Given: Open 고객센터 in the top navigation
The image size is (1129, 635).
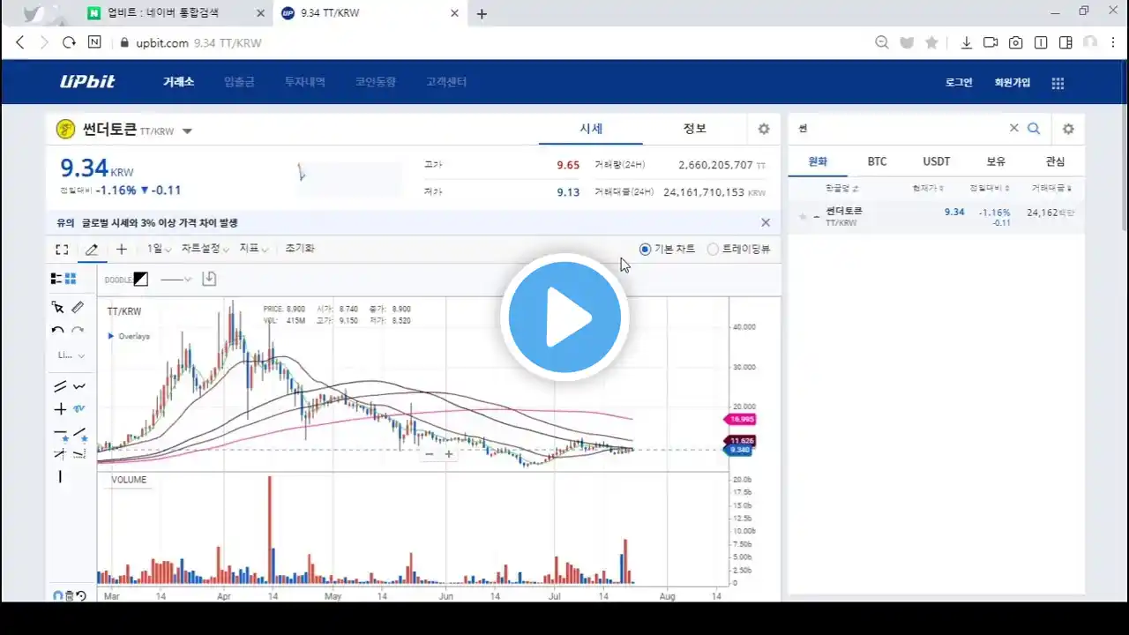Looking at the screenshot, I should coord(446,82).
